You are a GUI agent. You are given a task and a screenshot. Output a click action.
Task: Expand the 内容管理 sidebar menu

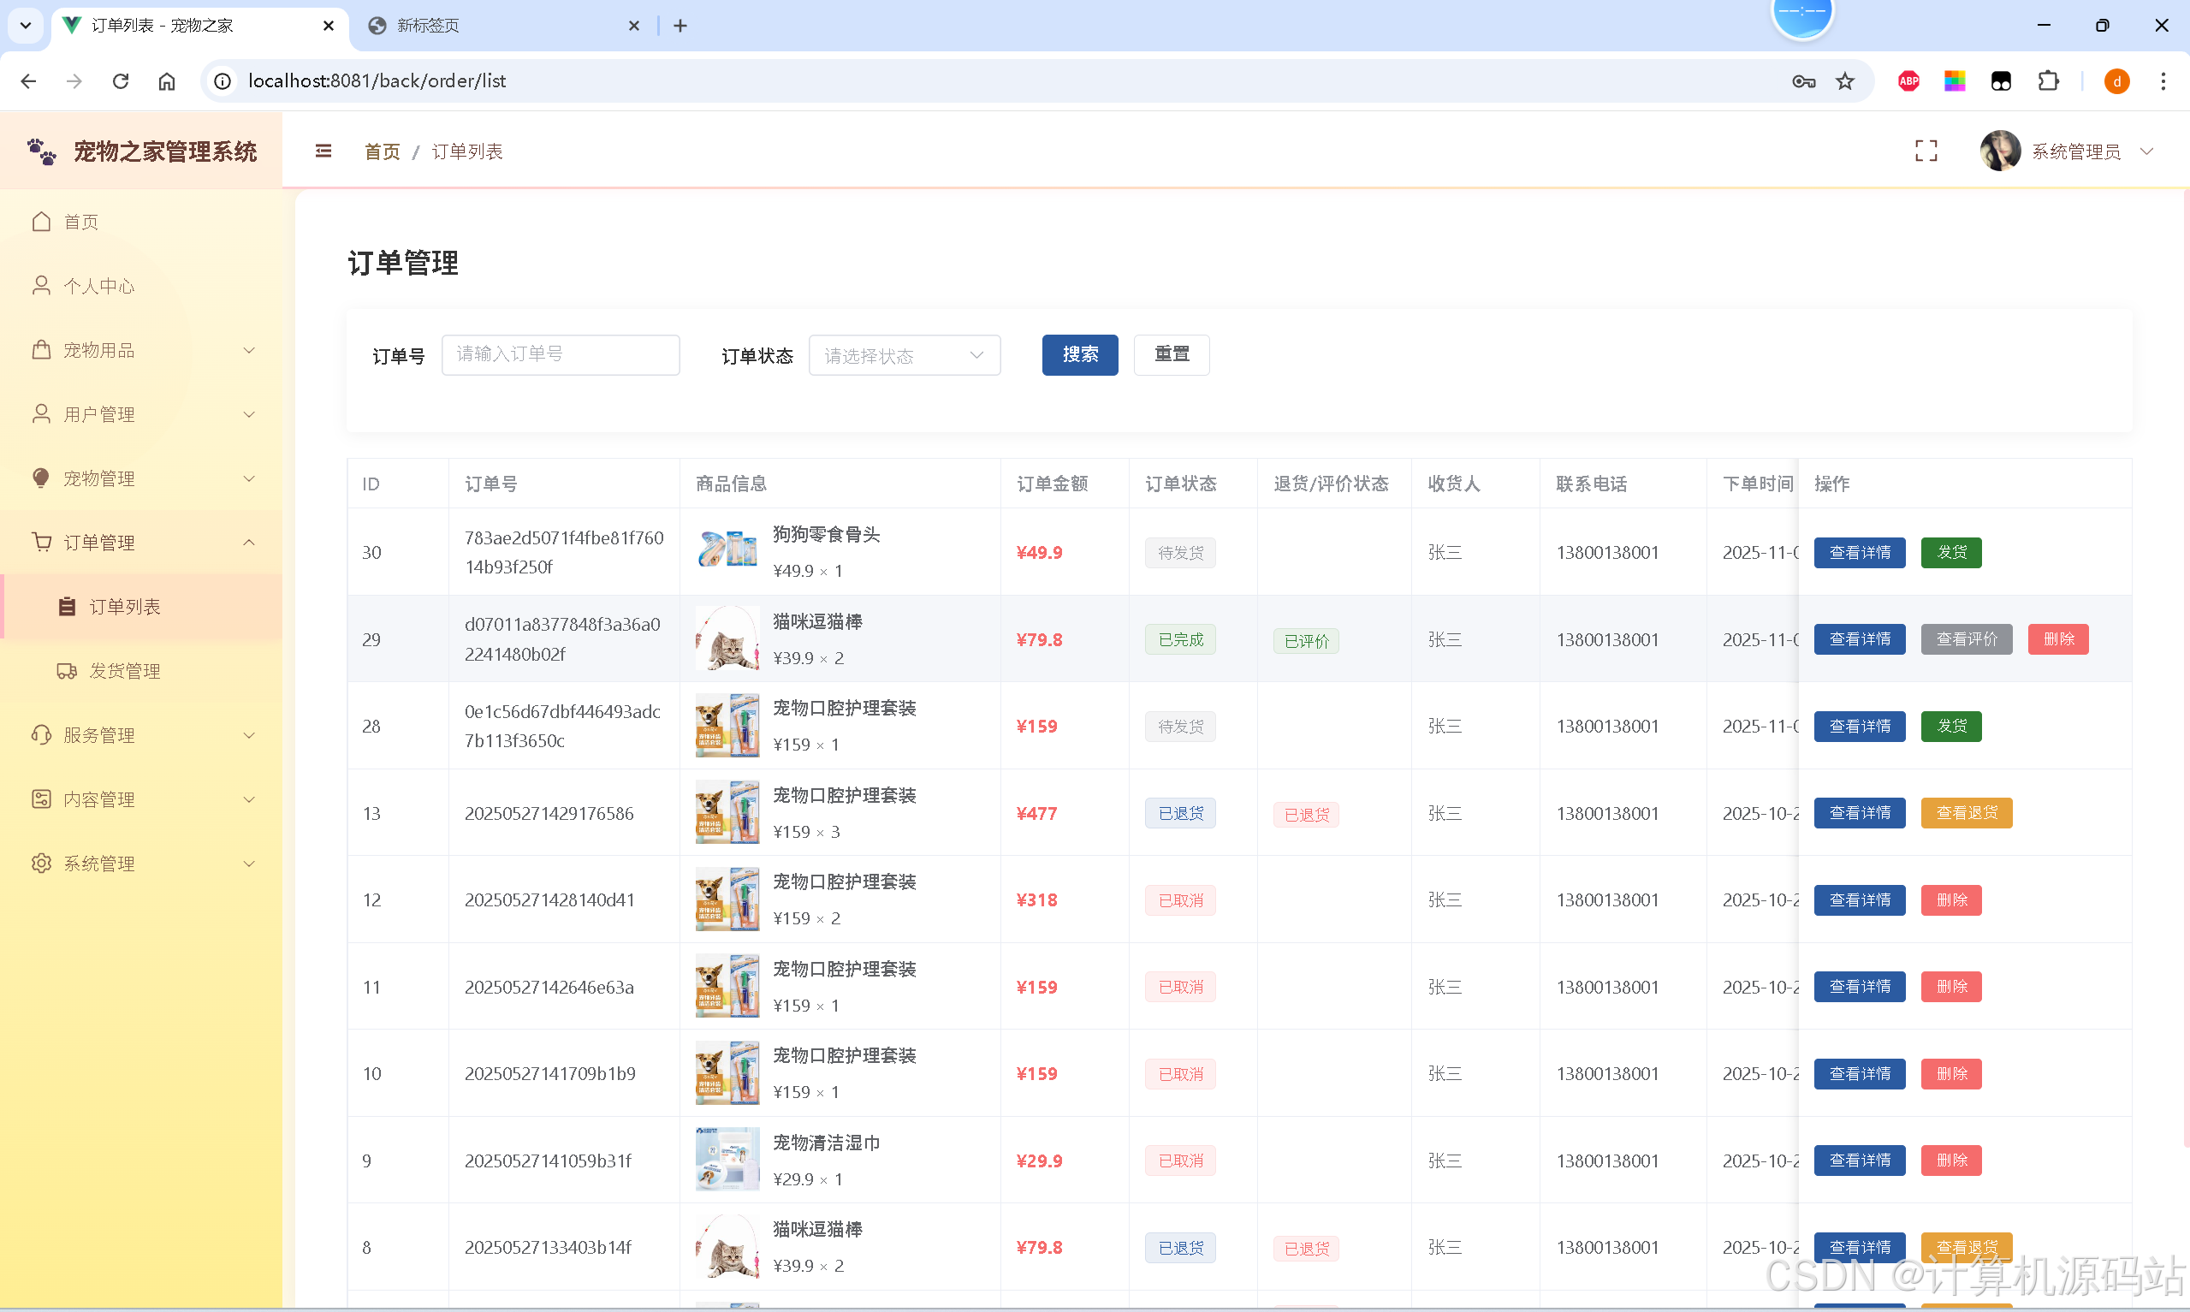pos(141,799)
